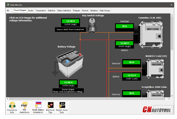177x119 pixels.
Task: Click the vertical scrollbar thumb
Action: [x=172, y=33]
